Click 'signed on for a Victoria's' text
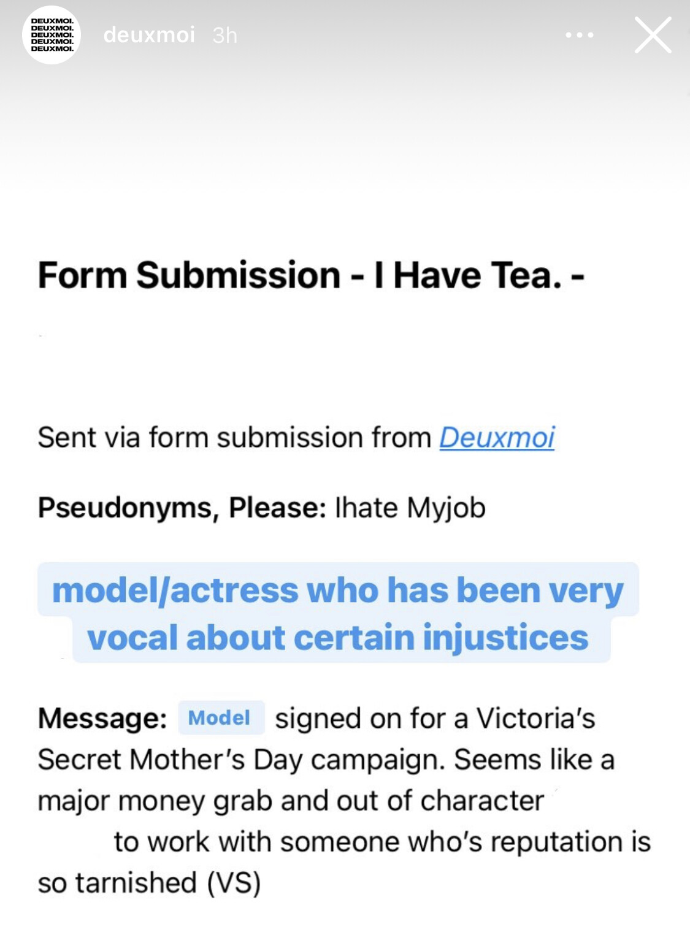Screen dimensions: 690x943 coord(434,718)
